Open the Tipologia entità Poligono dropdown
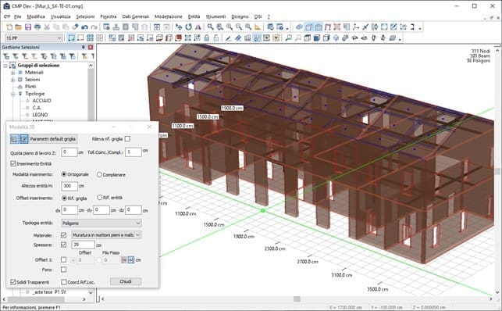Viewport: 502px width, 311px height. click(101, 223)
